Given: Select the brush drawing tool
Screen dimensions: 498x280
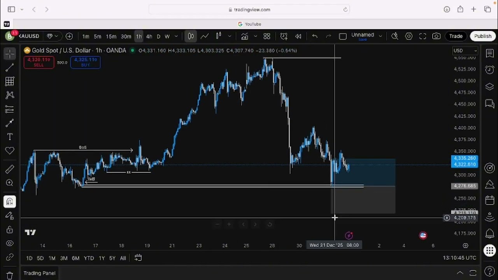Looking at the screenshot, I should (x=10, y=123).
